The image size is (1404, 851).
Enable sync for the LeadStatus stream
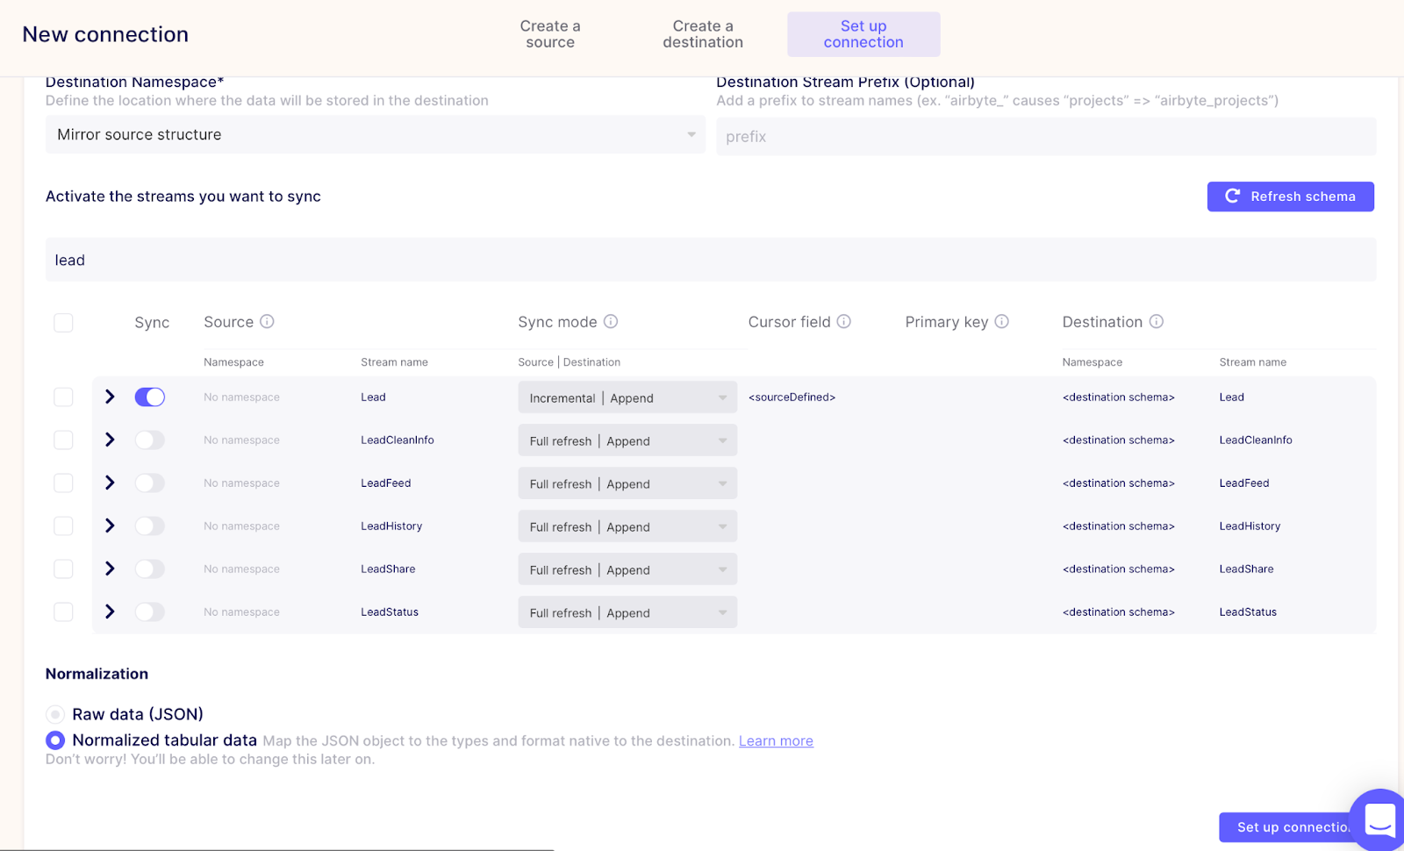coord(149,611)
